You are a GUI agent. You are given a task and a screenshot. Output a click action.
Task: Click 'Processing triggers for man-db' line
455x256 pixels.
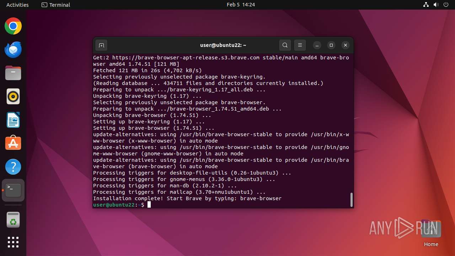165,186
